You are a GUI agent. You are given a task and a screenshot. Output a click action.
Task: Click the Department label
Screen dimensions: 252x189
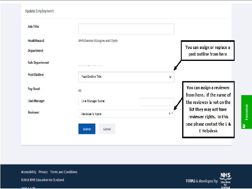pos(35,51)
